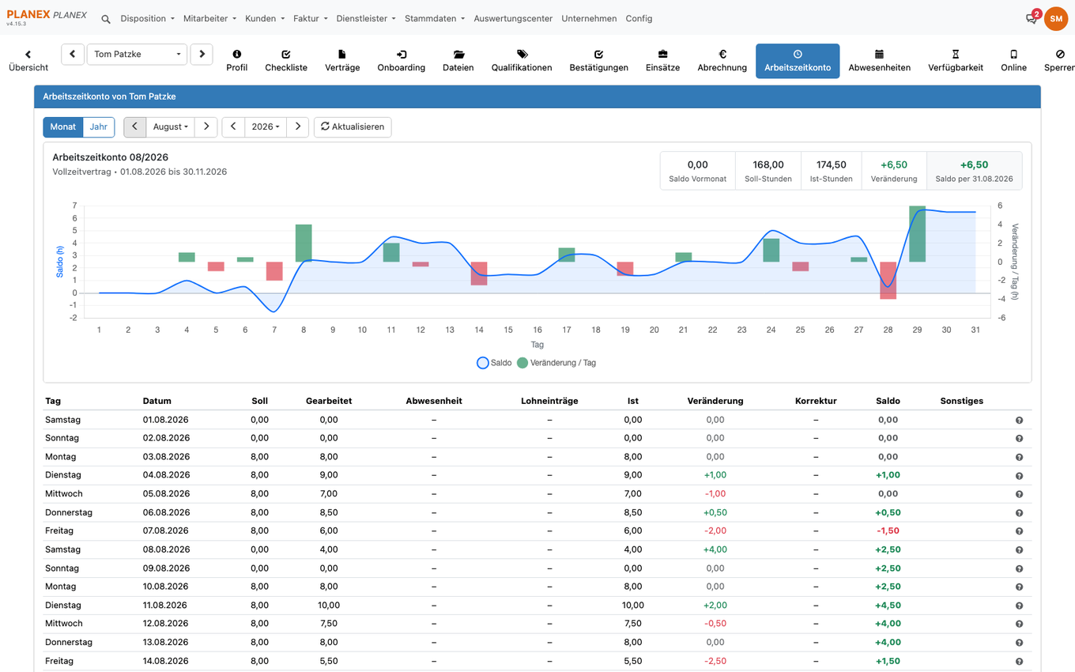Open the Dateien section

coord(458,61)
